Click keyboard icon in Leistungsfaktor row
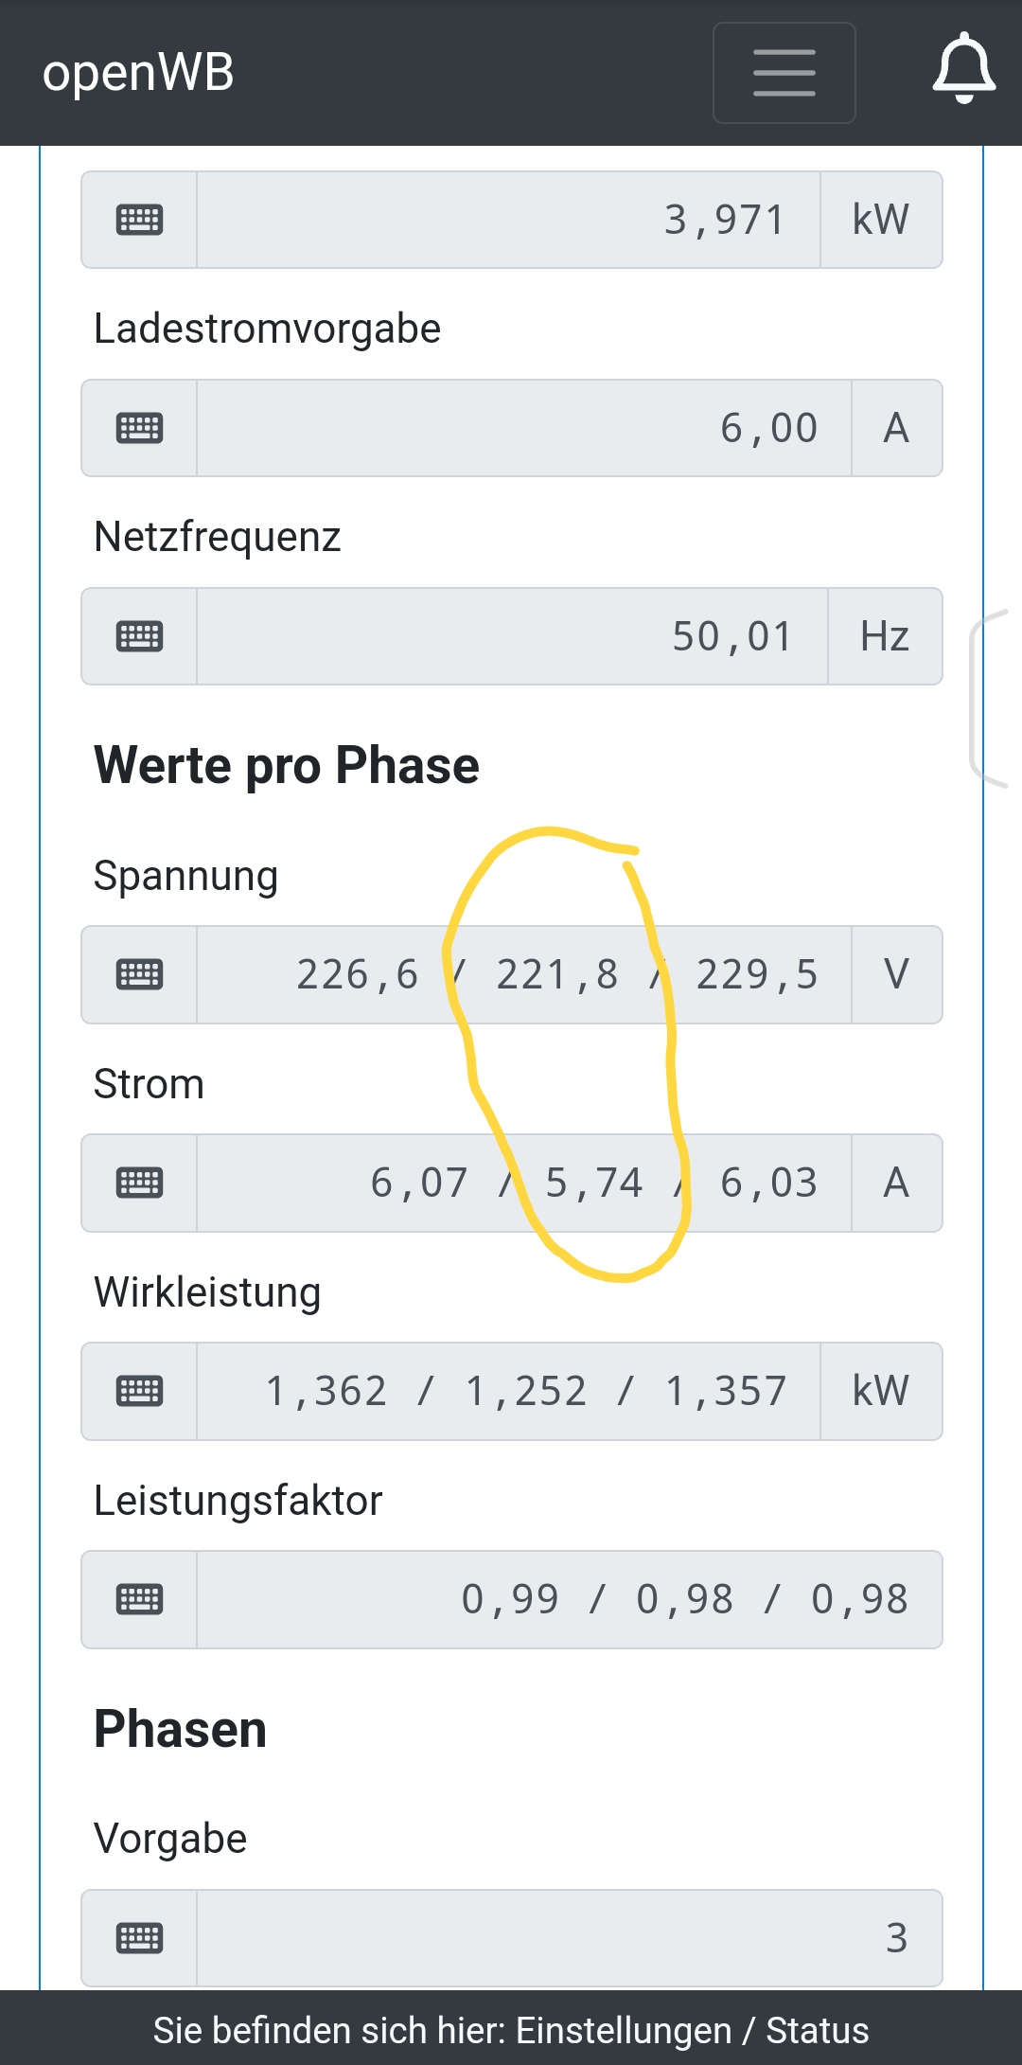Viewport: 1022px width, 2065px height. [139, 1599]
